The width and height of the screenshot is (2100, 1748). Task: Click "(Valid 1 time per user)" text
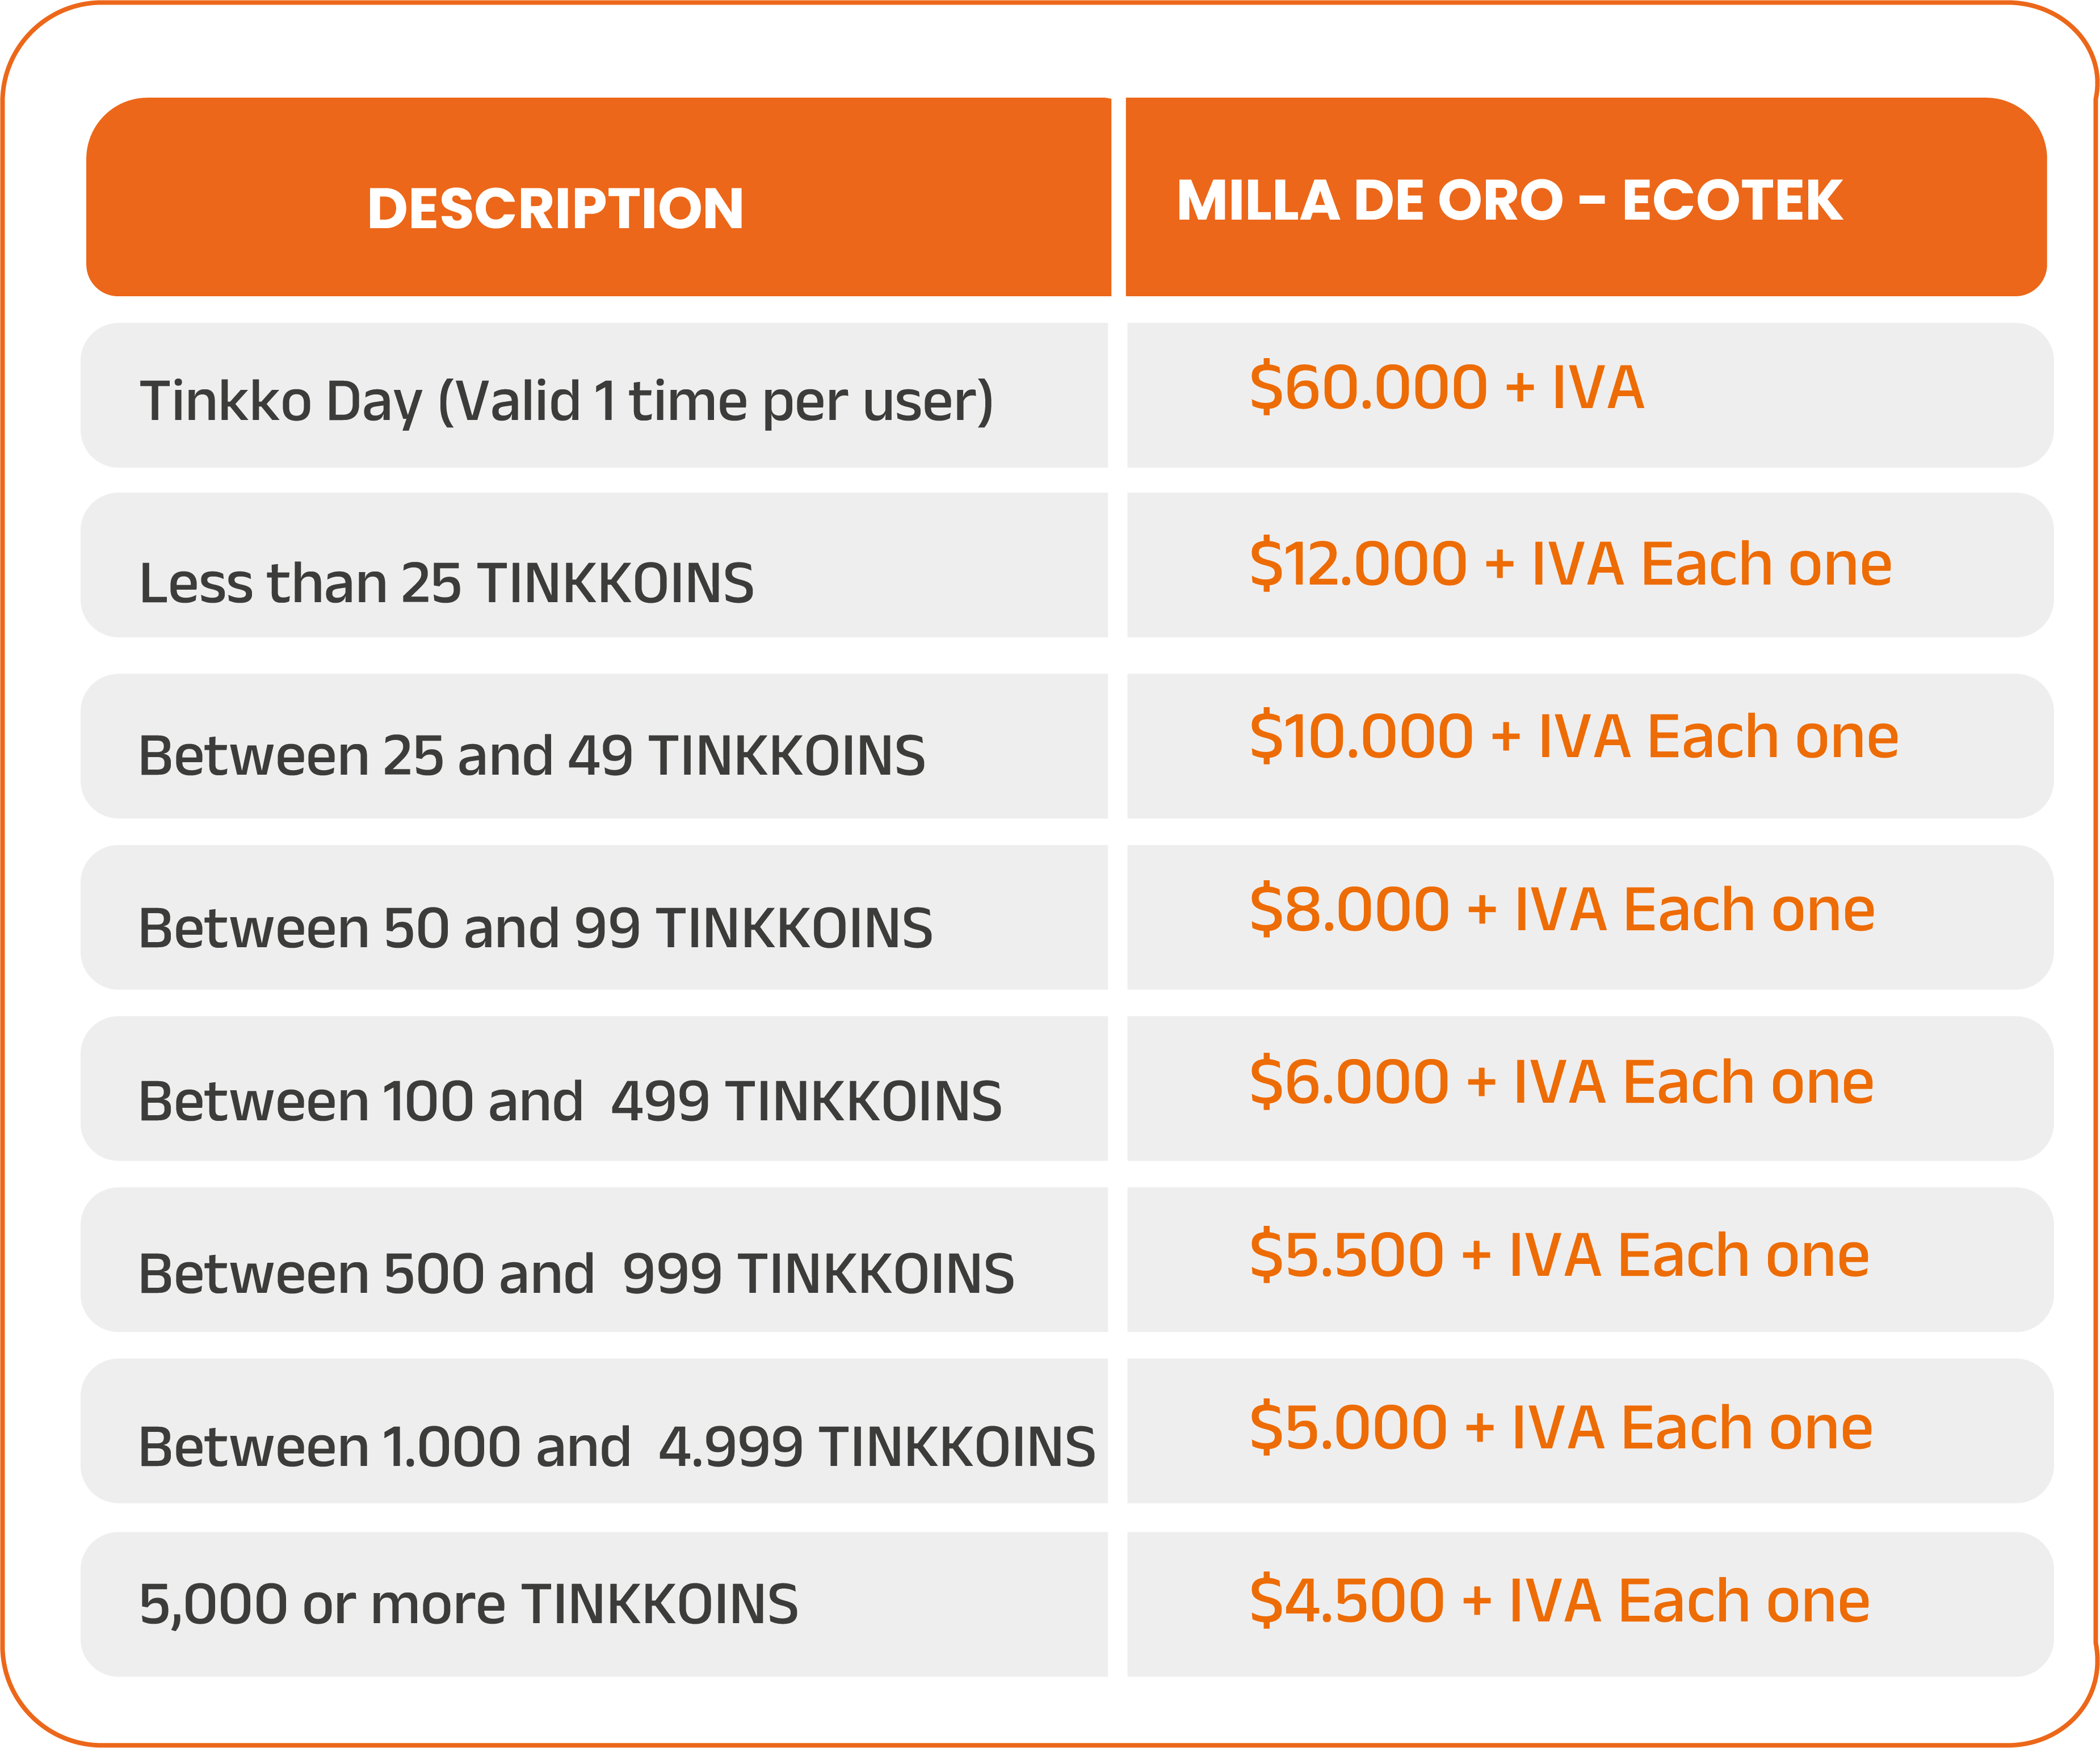(715, 401)
